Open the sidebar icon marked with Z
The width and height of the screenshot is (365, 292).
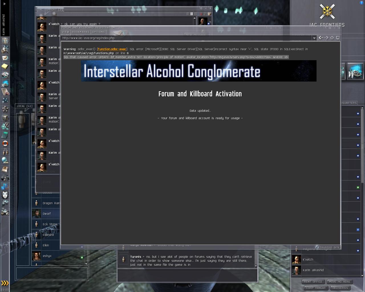(5, 126)
